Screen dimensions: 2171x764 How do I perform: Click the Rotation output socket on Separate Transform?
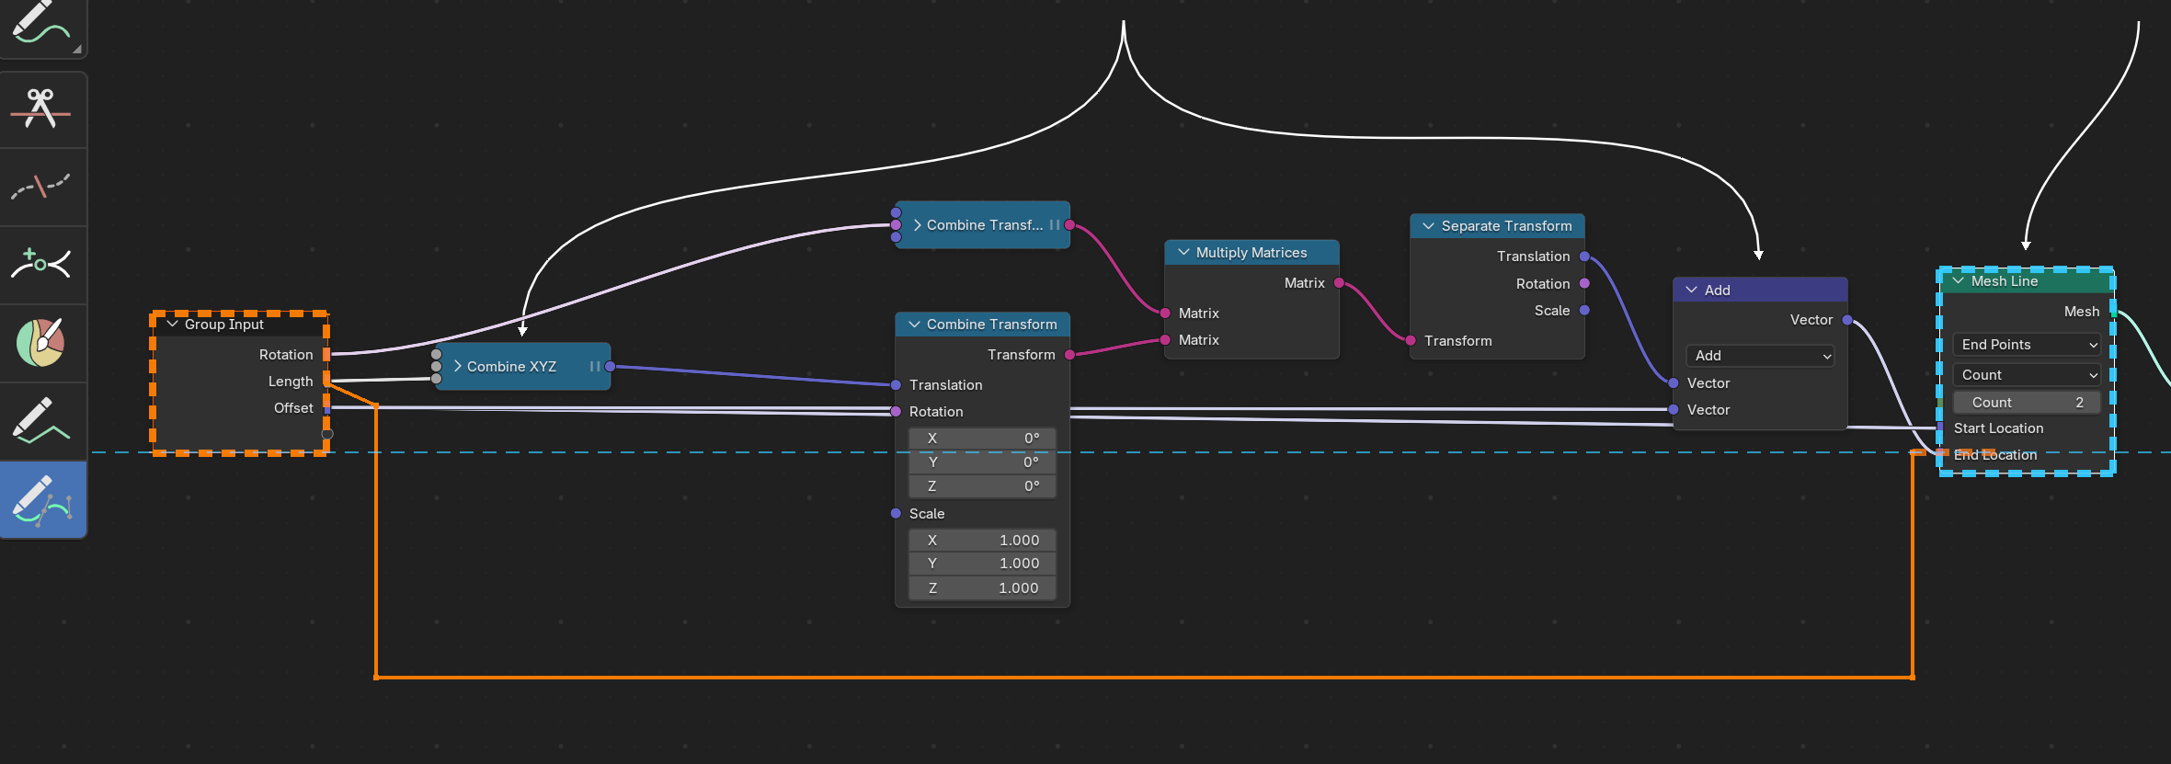coord(1584,283)
